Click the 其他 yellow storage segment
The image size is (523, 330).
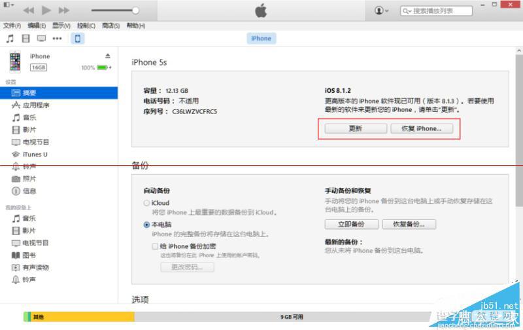(83, 317)
